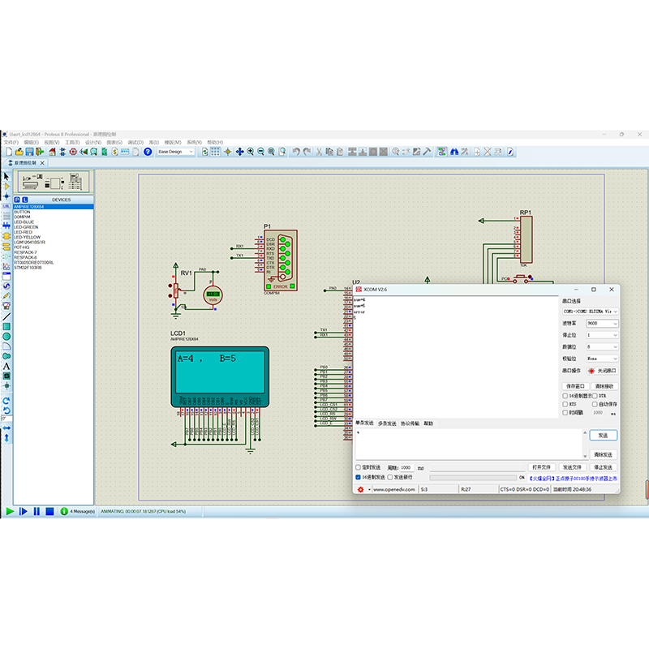The image size is (649, 649).
Task: Open the 调试 debug menu
Action: point(133,142)
